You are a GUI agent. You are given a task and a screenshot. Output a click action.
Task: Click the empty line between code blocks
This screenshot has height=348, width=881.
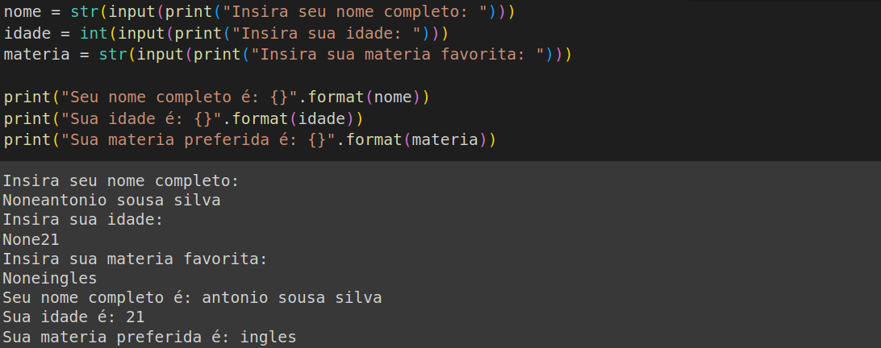pyautogui.click(x=440, y=76)
